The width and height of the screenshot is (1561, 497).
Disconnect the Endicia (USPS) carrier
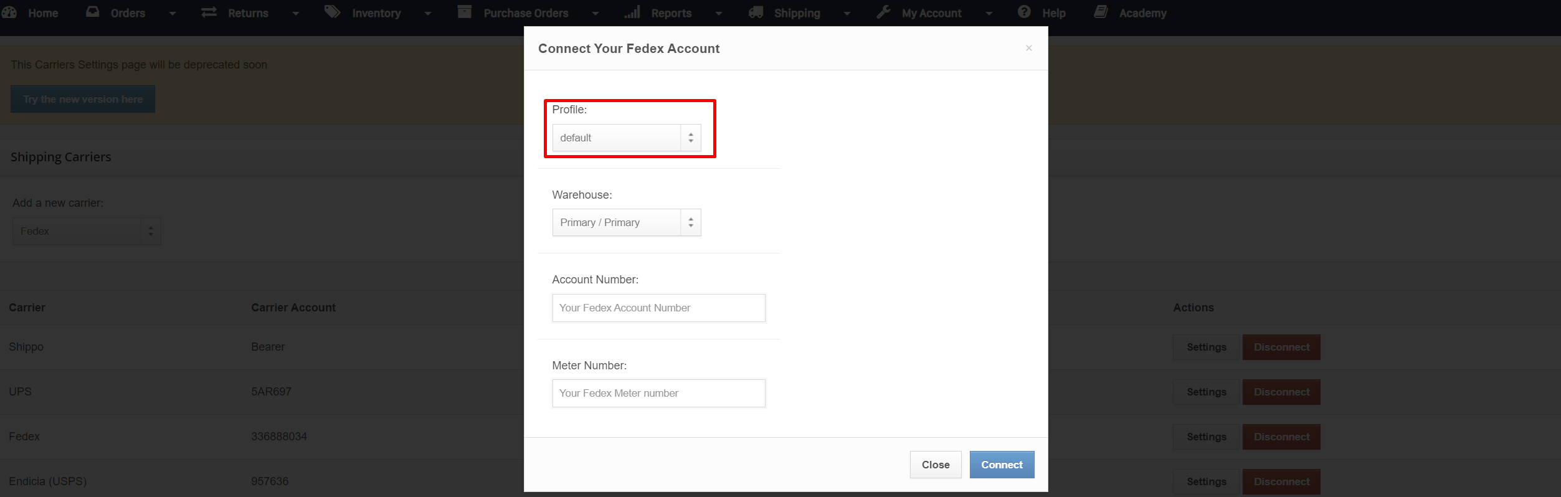pyautogui.click(x=1281, y=481)
